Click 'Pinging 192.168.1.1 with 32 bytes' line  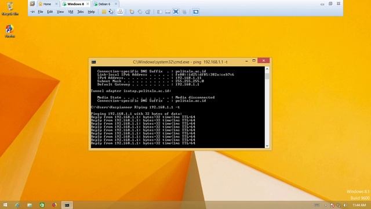(x=137, y=114)
